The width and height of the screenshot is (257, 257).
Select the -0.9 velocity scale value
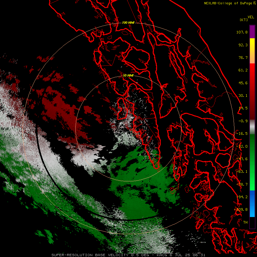coord(243,121)
